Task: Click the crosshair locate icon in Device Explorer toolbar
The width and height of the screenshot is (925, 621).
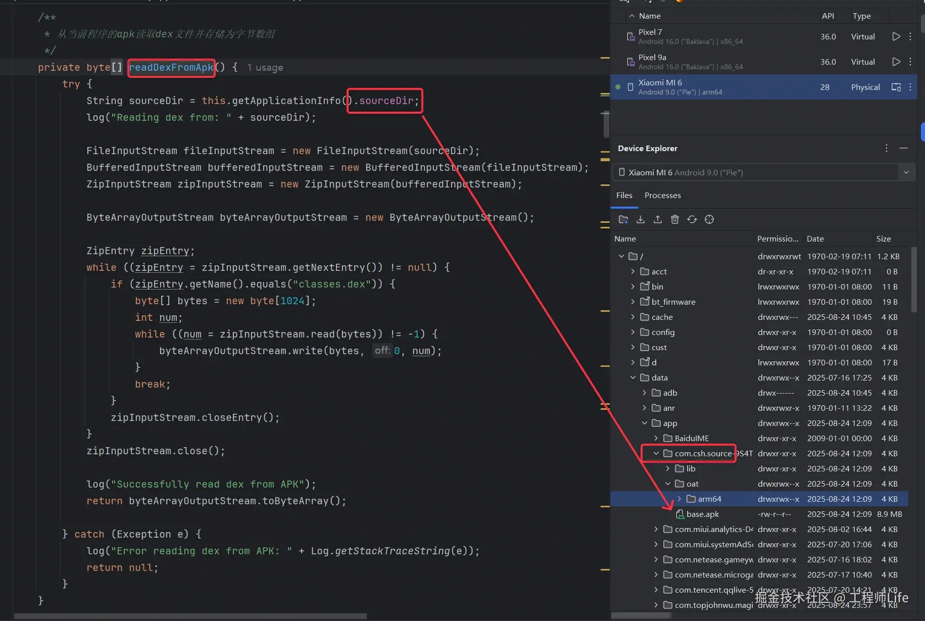Action: click(709, 219)
